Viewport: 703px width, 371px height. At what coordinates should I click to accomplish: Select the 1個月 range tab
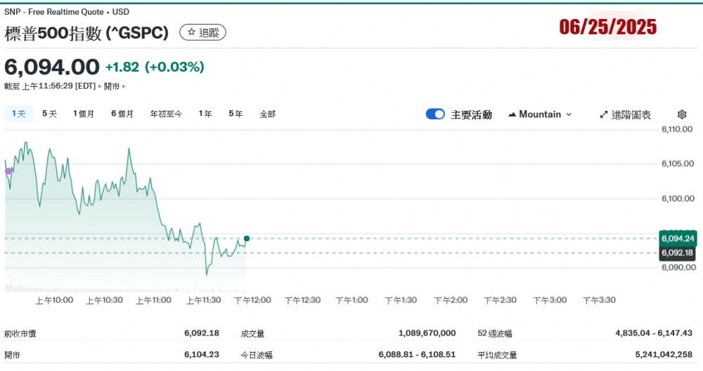pyautogui.click(x=84, y=114)
